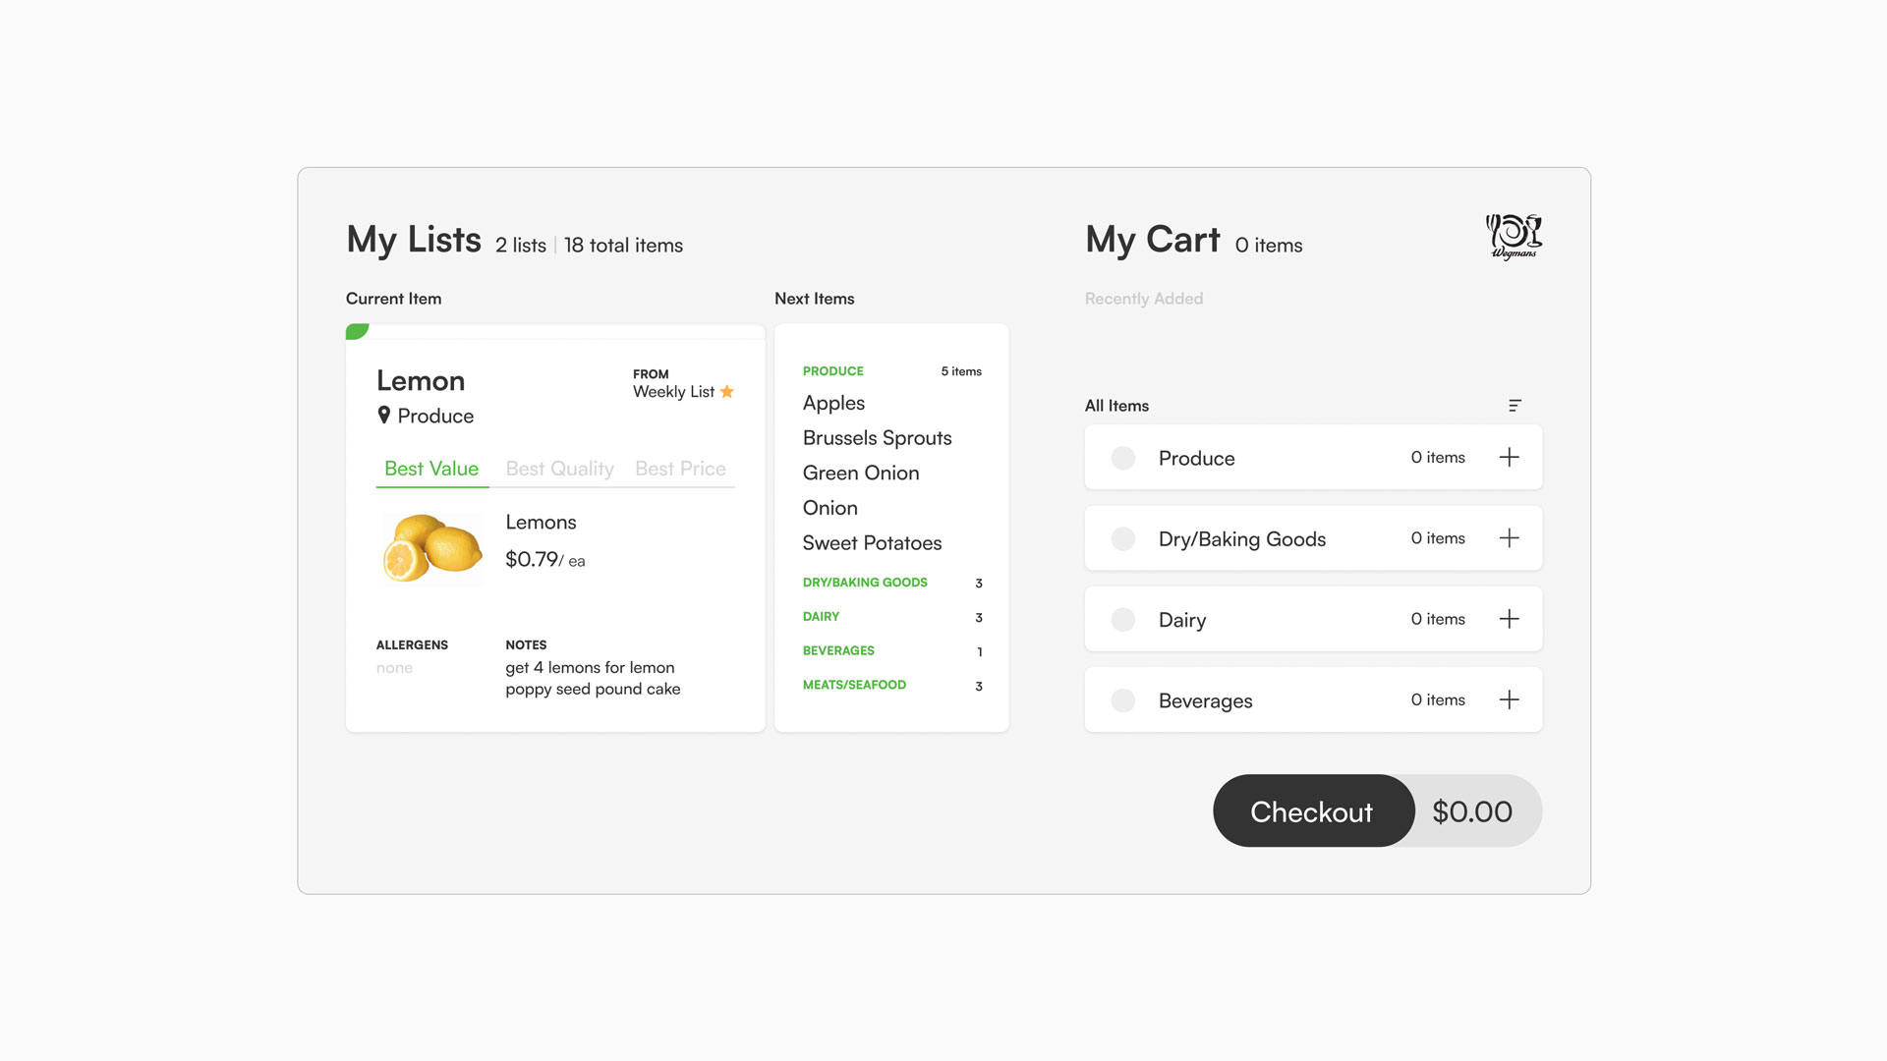Click the green leaf badge on the Lemon card
Image resolution: width=1887 pixels, height=1061 pixels.
point(356,331)
